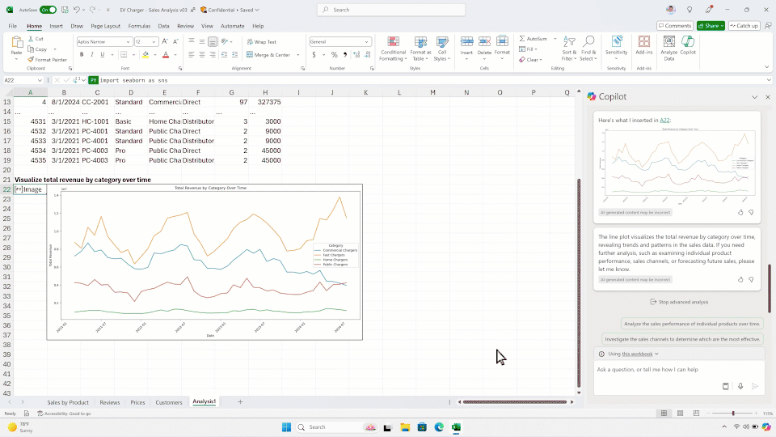Click the Copilot ribbon icon
The height and width of the screenshot is (437, 776).
click(x=688, y=46)
